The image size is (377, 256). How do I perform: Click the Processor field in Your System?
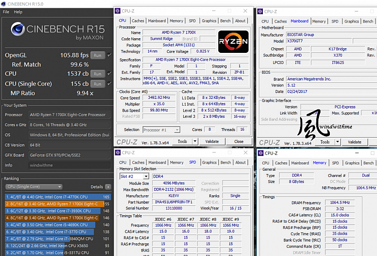70,115
